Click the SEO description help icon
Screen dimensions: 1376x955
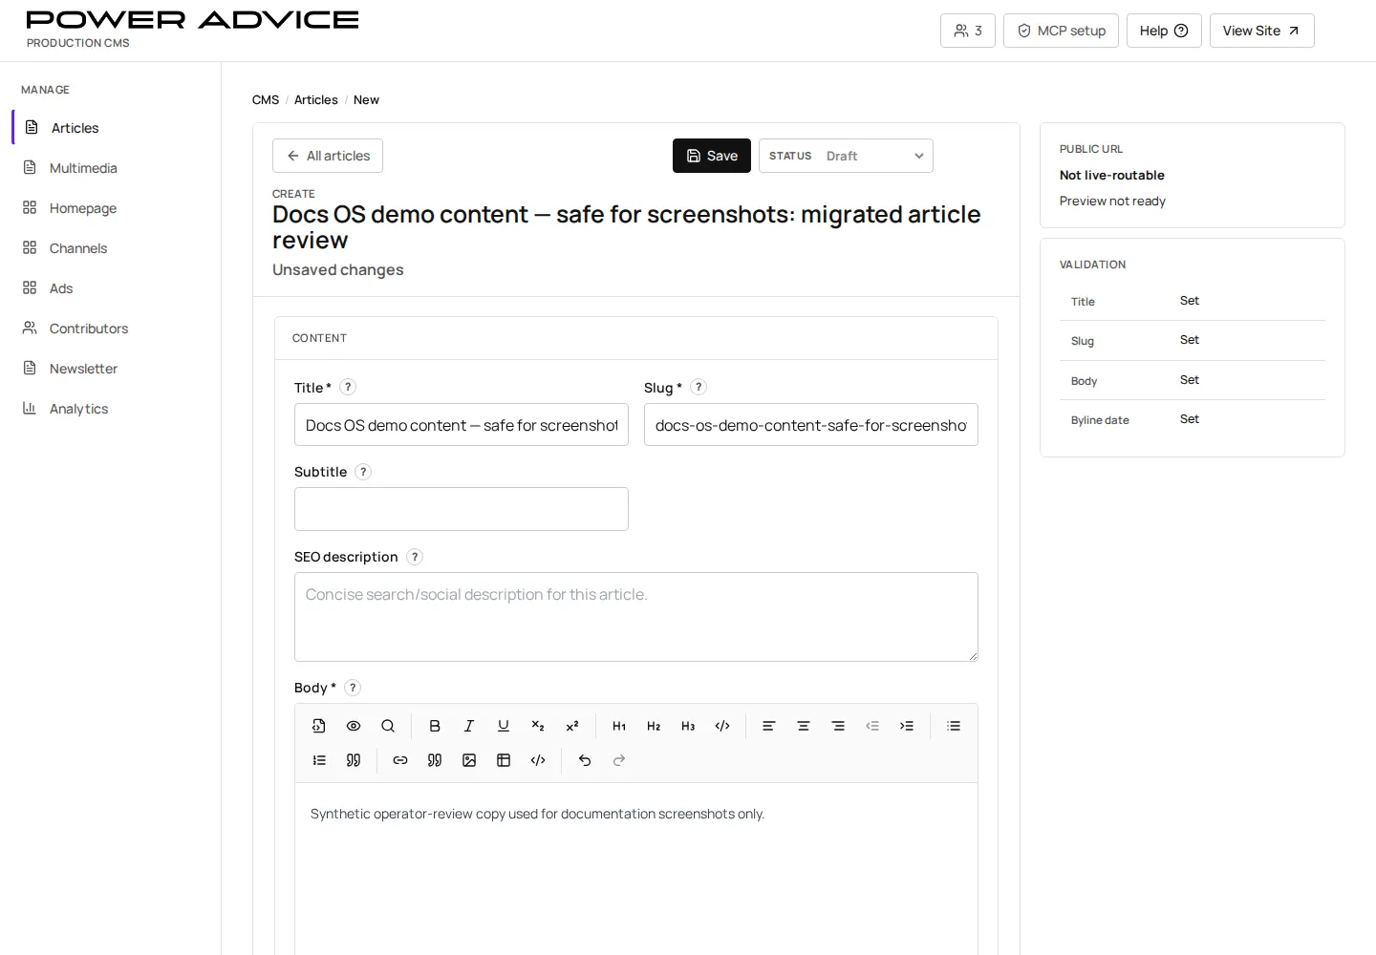415,557
